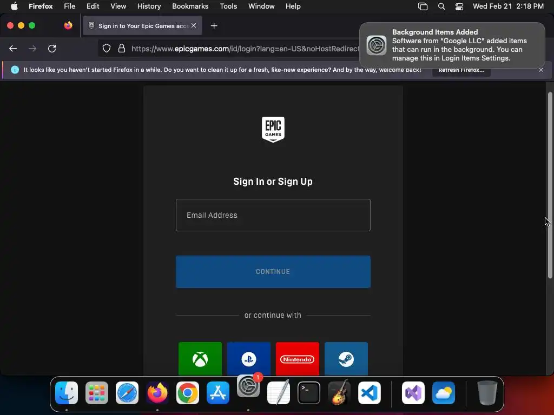The image size is (554, 415).
Task: Go back using the browser back arrow
Action: pos(13,48)
